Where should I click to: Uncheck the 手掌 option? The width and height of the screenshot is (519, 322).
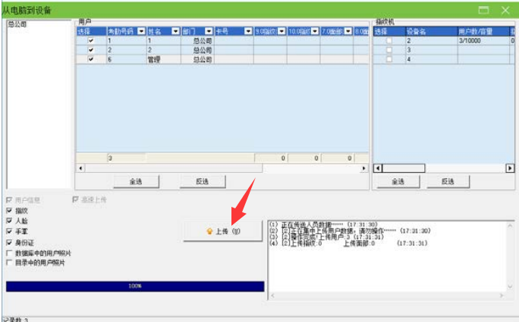[x=9, y=231]
